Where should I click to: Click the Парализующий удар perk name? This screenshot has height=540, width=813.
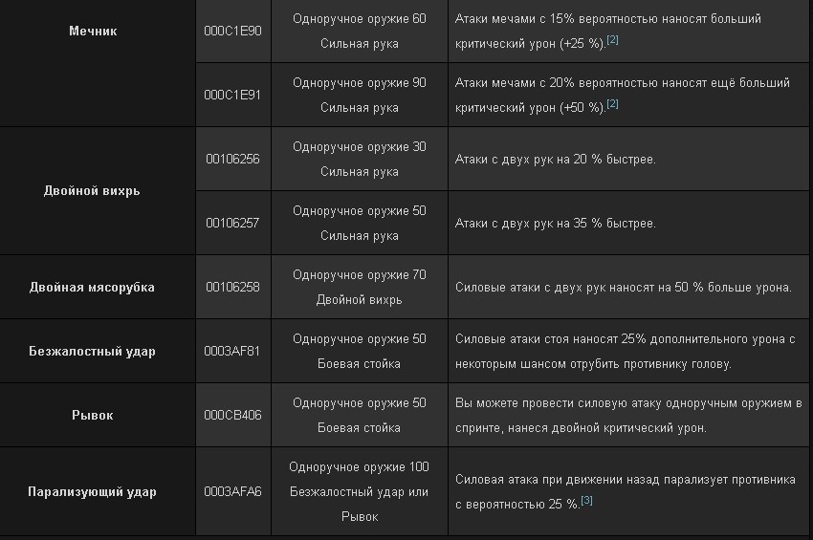click(x=92, y=491)
